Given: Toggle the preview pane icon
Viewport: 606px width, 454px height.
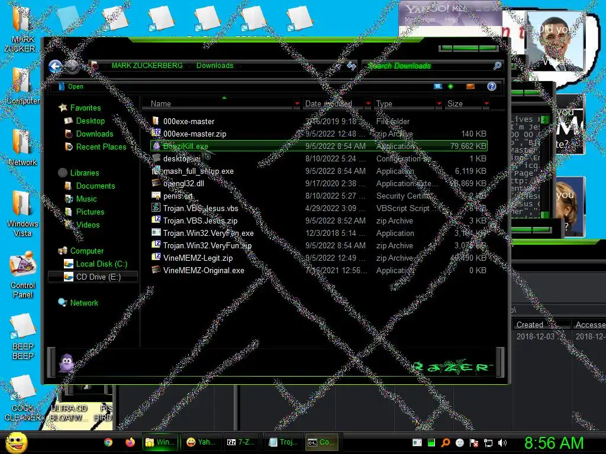Looking at the screenshot, I should tap(470, 86).
